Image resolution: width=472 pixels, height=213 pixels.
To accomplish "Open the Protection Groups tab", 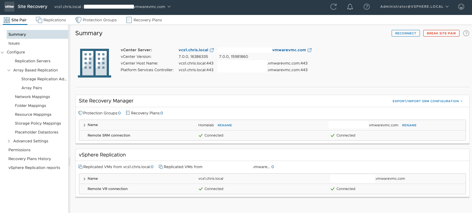I will pyautogui.click(x=96, y=20).
